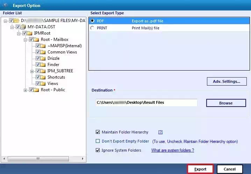Image resolution: width=251 pixels, height=174 pixels.
Task: Select the 'Shortcuts' label in tree
Action: [x=56, y=77]
